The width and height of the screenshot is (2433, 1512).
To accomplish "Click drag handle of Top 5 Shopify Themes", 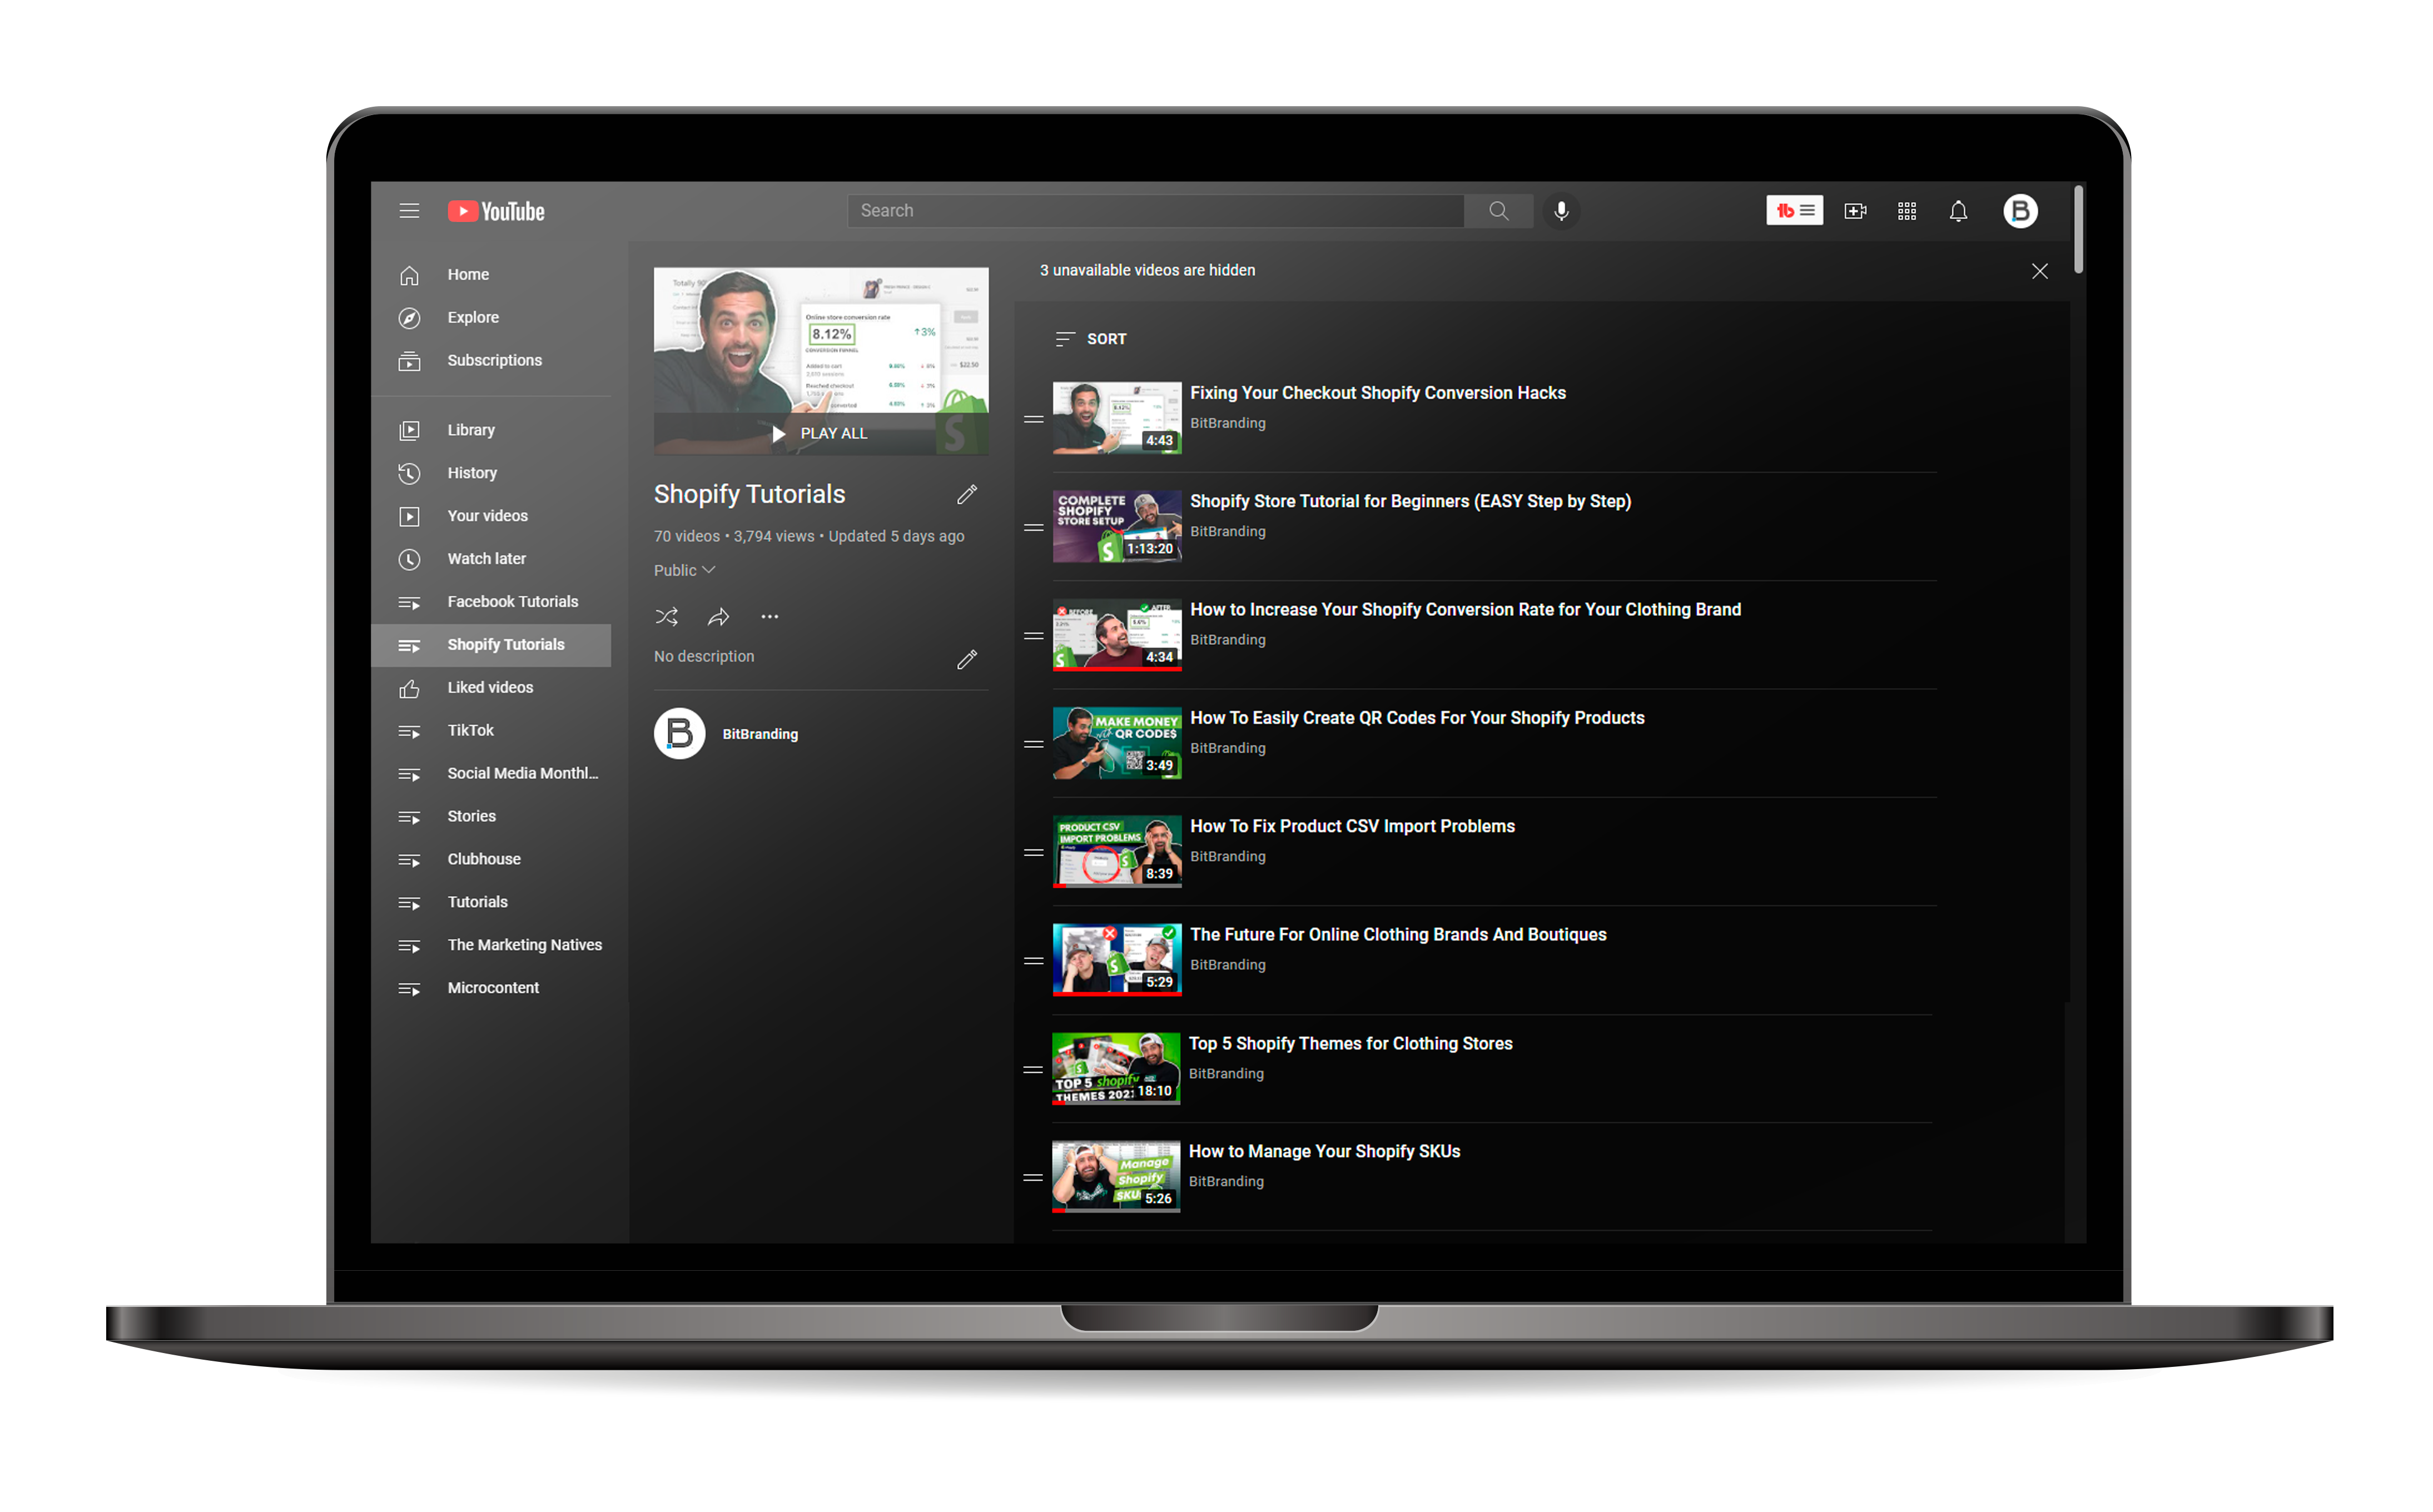I will 1033,1069.
